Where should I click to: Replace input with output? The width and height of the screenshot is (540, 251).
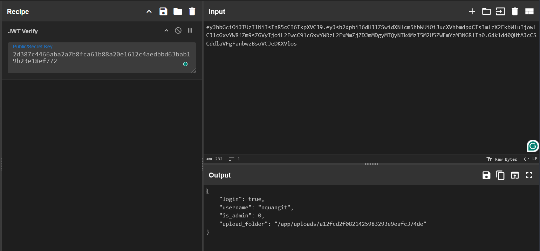coord(514,175)
